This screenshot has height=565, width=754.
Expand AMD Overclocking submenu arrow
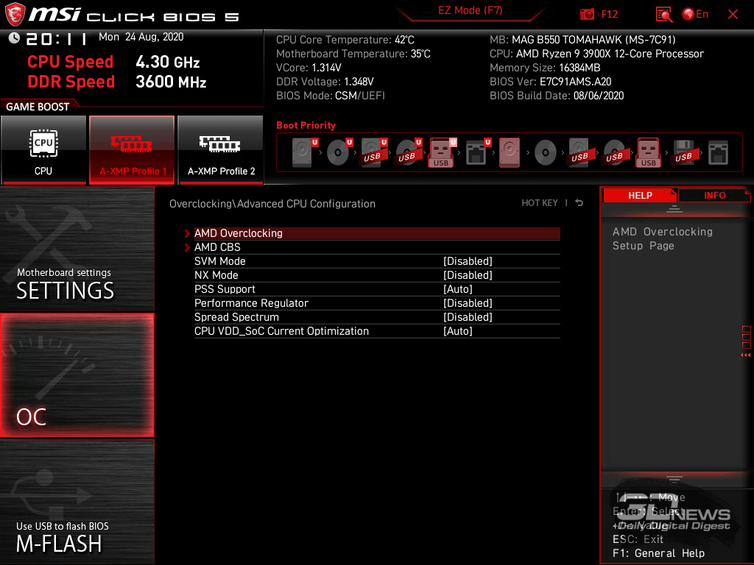tap(187, 233)
